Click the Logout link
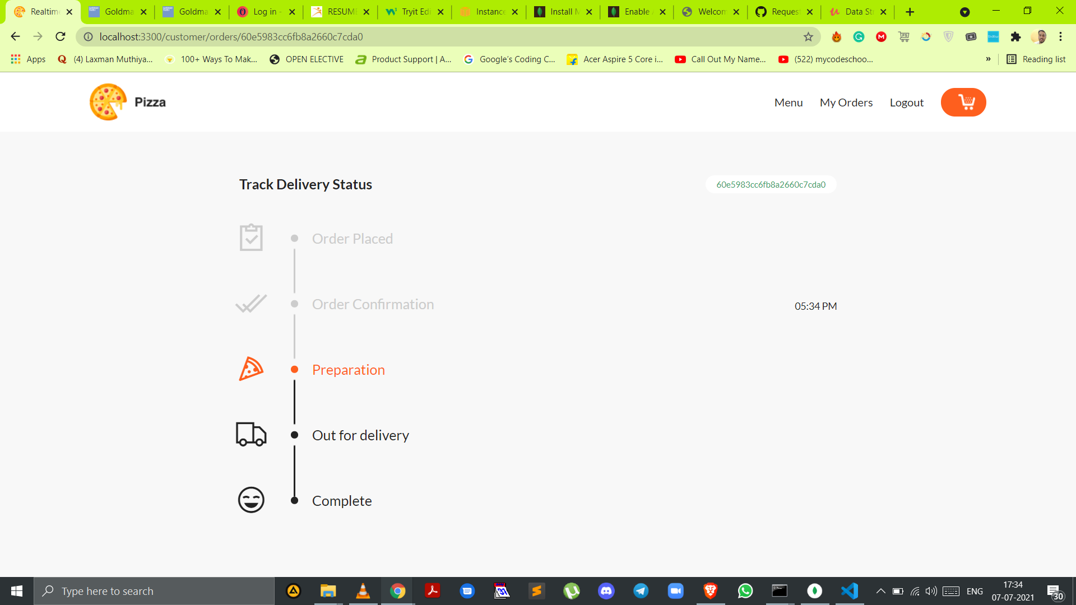The image size is (1076, 605). 906,103
